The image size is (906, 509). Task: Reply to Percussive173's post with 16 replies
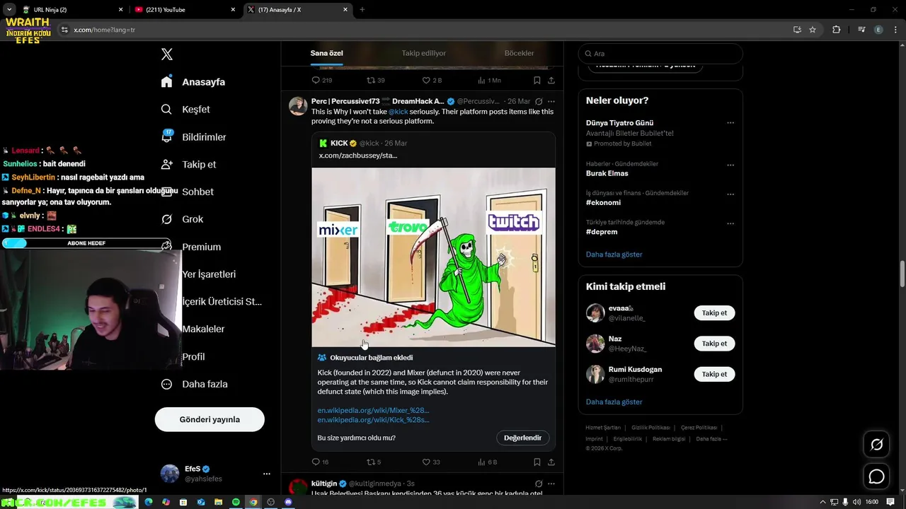320,462
